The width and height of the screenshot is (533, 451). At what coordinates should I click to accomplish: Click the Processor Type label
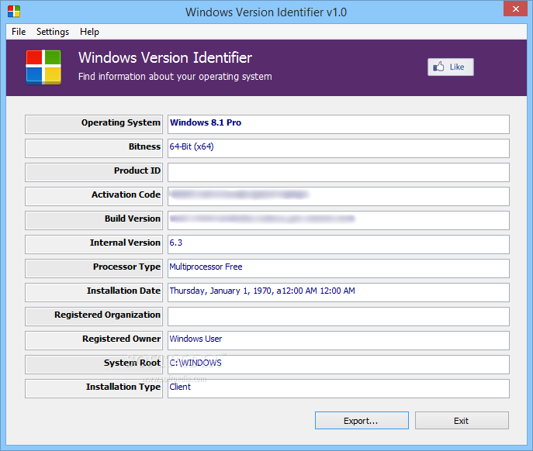click(94, 269)
